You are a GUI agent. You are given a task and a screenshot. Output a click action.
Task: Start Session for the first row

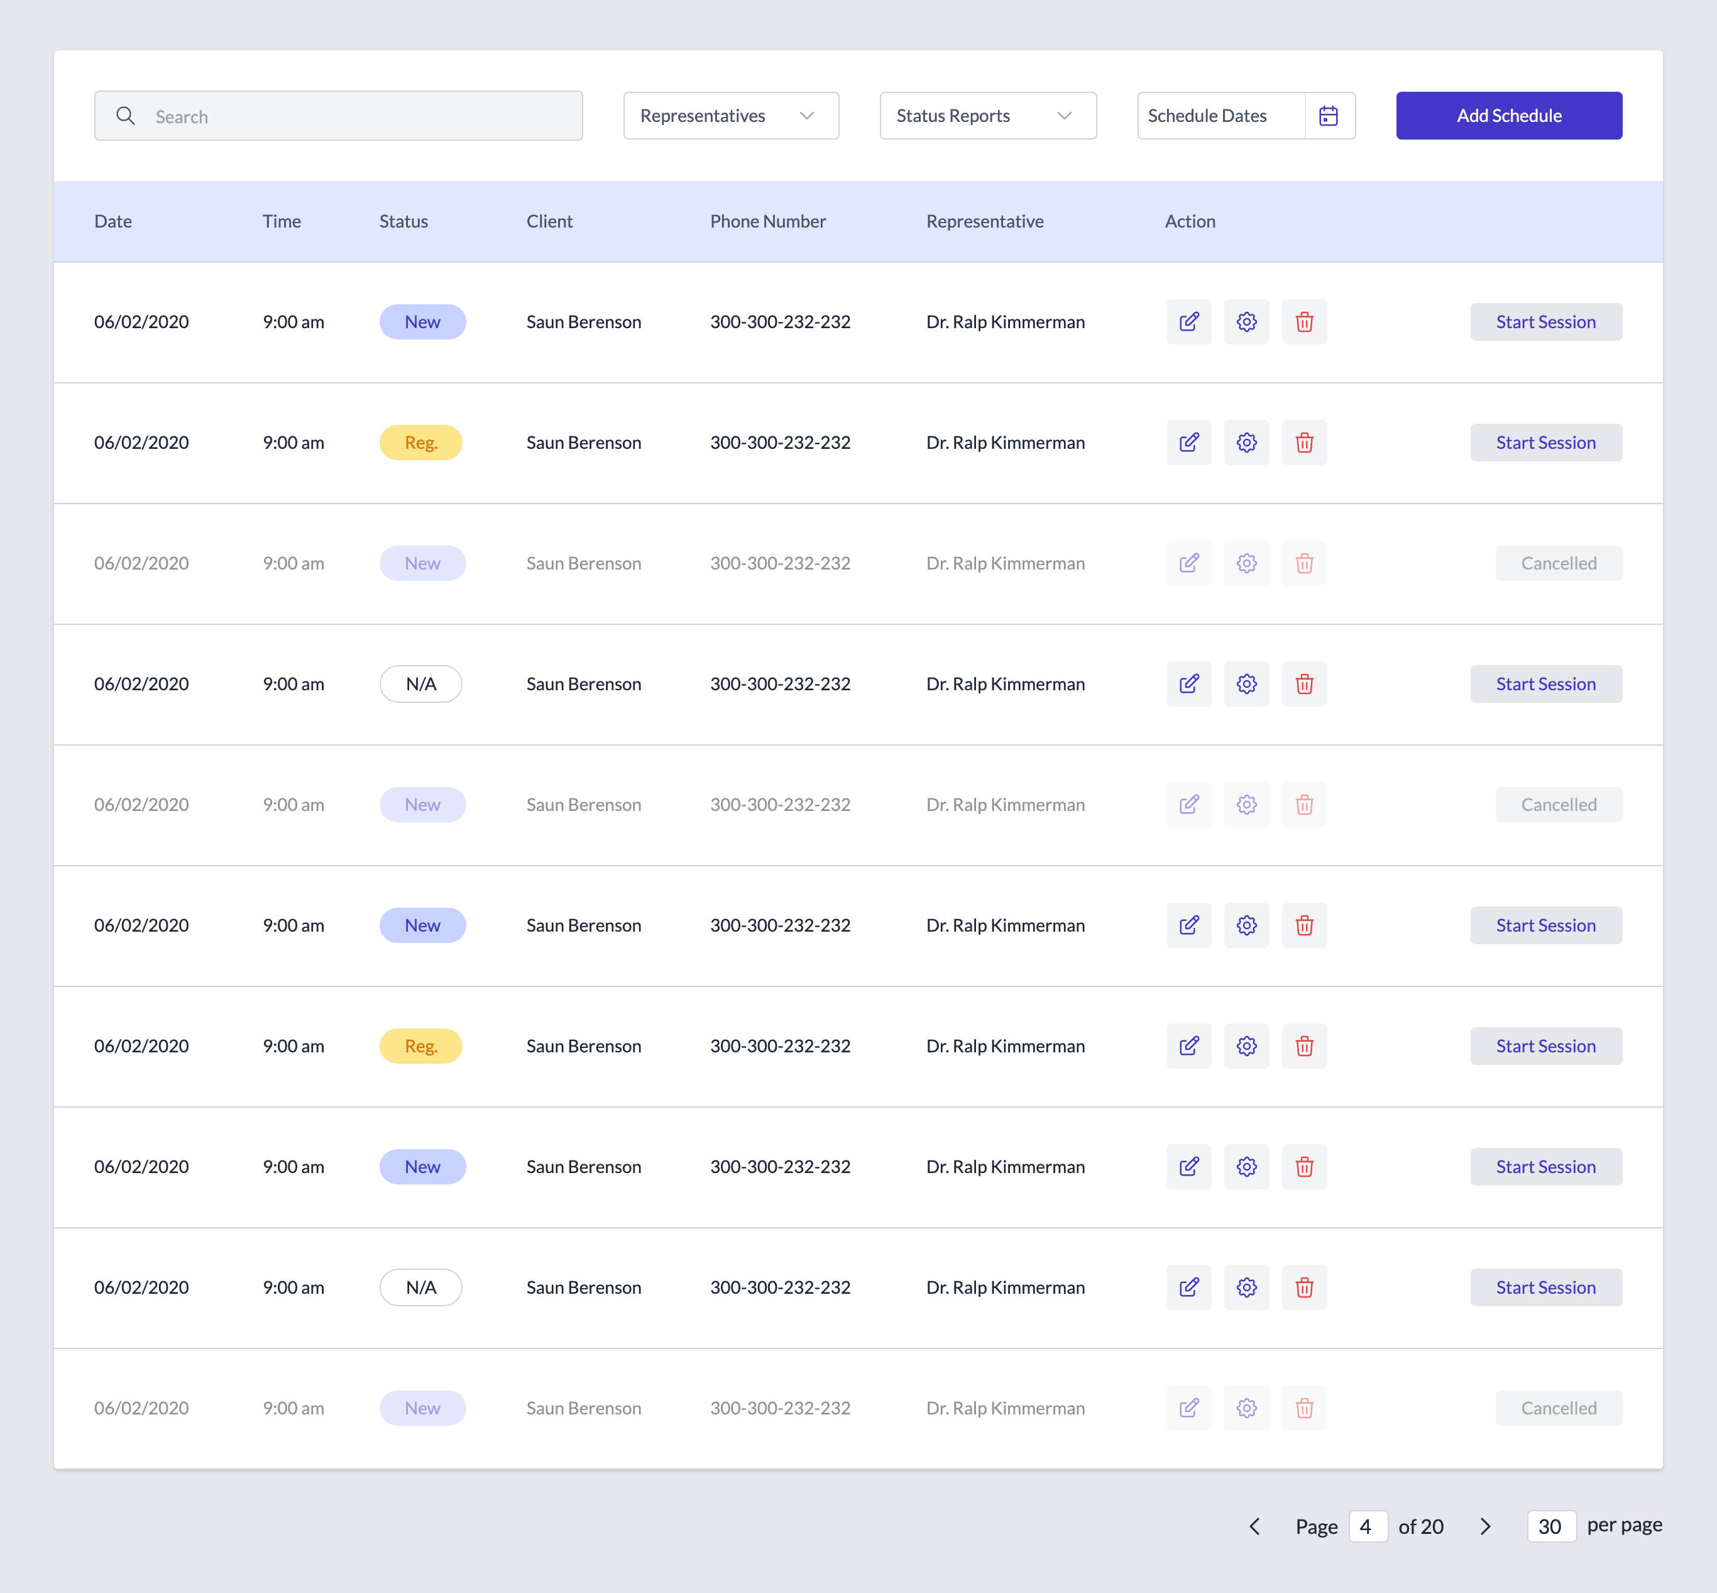[x=1545, y=321]
